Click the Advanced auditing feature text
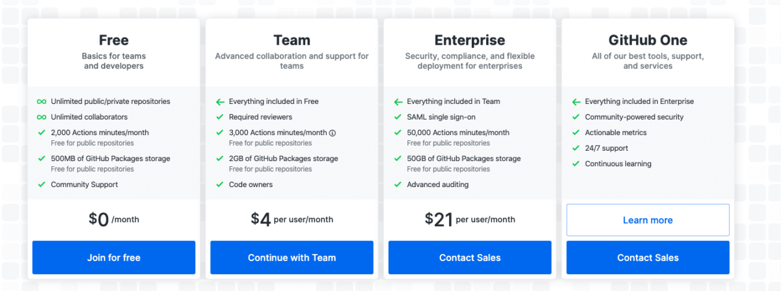The width and height of the screenshot is (781, 291). tap(437, 184)
